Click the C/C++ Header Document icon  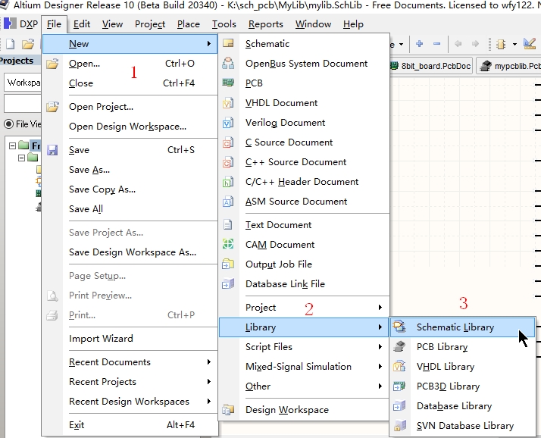[x=228, y=182]
